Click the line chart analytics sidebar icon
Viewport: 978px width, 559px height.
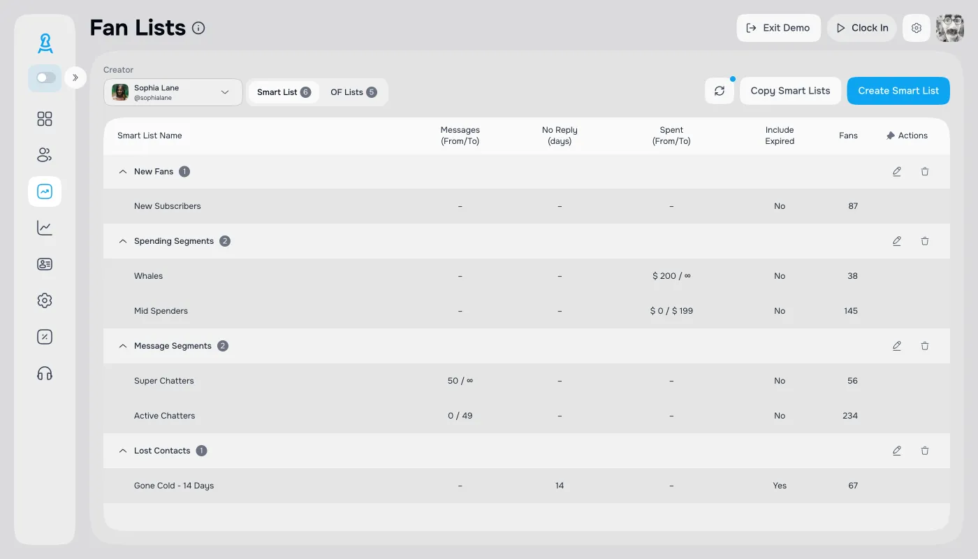tap(45, 228)
